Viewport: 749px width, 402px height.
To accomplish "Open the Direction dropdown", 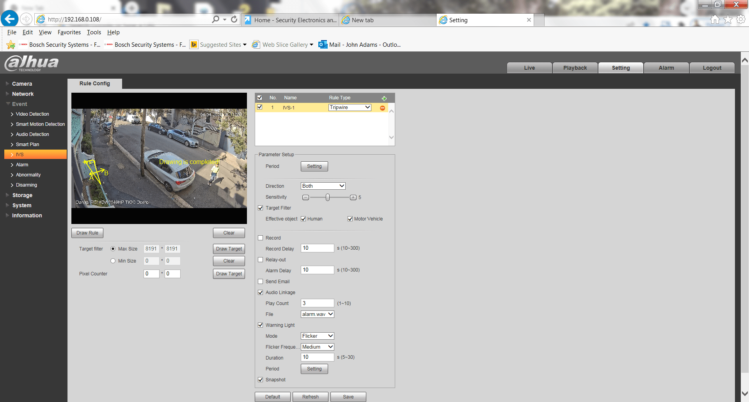I will tap(323, 186).
